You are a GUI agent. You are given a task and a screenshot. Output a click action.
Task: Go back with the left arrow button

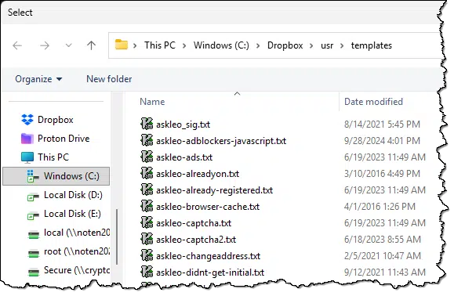(x=17, y=45)
